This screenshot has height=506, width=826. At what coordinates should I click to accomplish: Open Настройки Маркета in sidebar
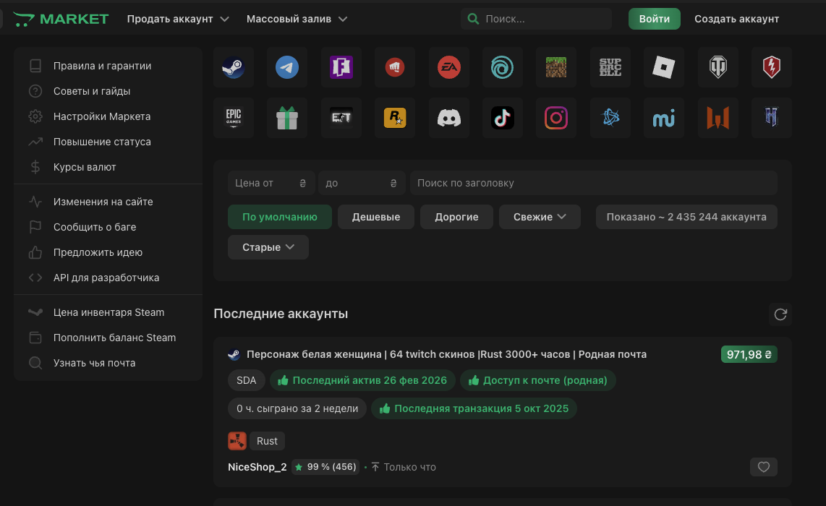pyautogui.click(x=108, y=116)
